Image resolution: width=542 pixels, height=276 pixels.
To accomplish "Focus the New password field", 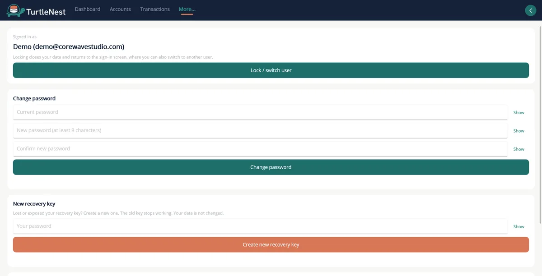I will pos(260,130).
